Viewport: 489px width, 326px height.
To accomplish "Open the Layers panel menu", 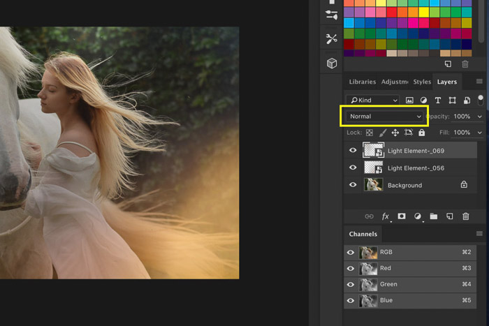I will (479, 82).
